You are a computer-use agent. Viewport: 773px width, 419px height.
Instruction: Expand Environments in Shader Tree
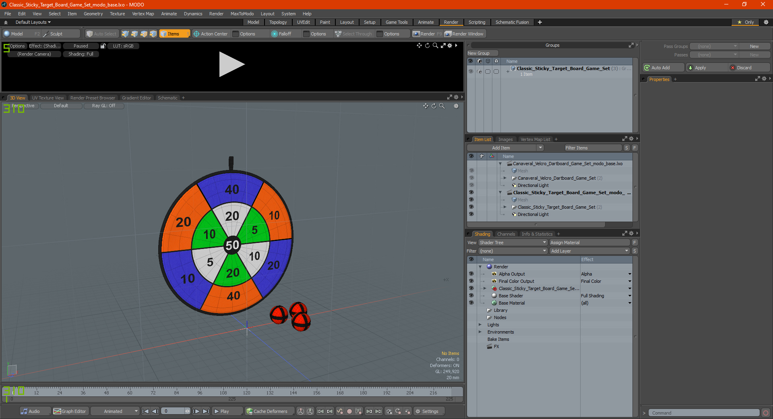480,332
